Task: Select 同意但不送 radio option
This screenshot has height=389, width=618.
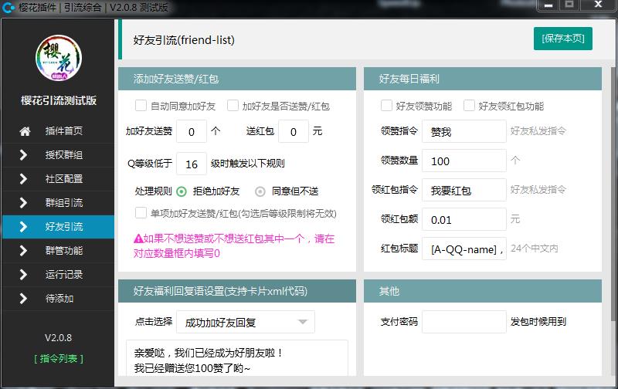Action: click(x=260, y=191)
